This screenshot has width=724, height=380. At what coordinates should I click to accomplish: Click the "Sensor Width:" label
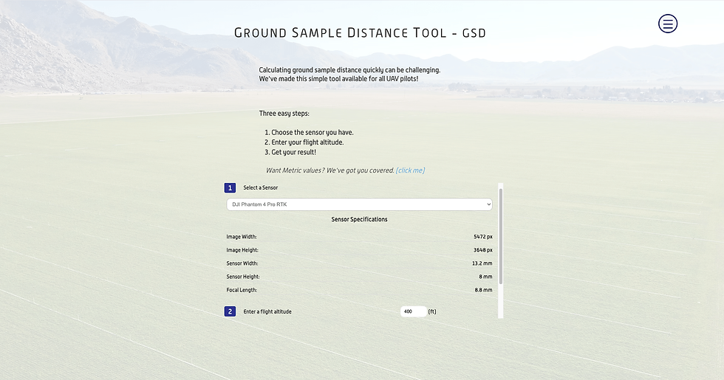point(242,263)
